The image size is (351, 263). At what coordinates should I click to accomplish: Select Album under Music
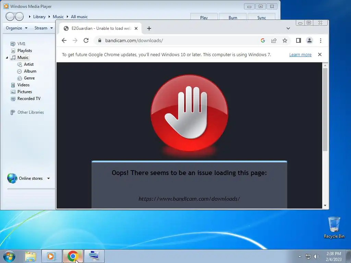click(x=27, y=71)
